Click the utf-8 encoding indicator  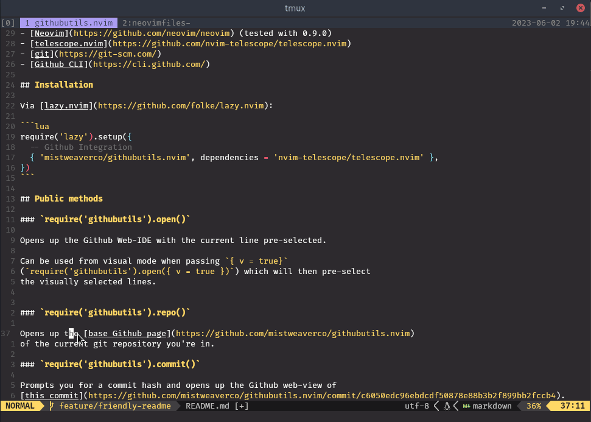(416, 406)
